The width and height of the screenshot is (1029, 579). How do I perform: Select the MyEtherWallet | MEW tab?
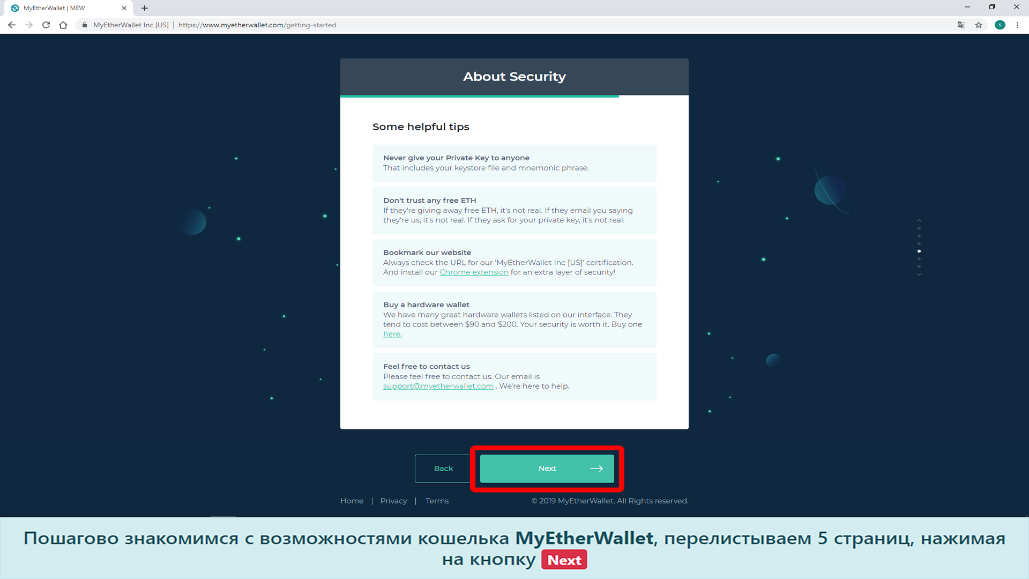click(x=70, y=8)
